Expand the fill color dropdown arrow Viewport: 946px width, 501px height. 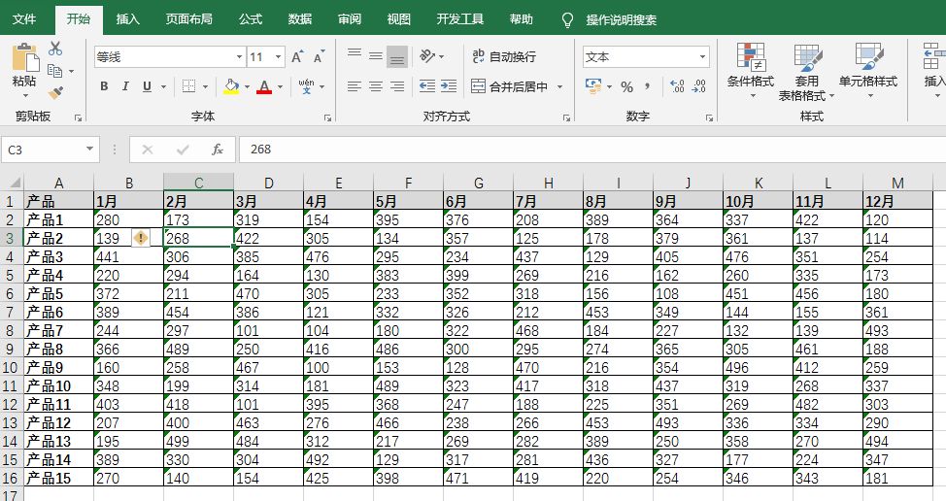point(247,86)
